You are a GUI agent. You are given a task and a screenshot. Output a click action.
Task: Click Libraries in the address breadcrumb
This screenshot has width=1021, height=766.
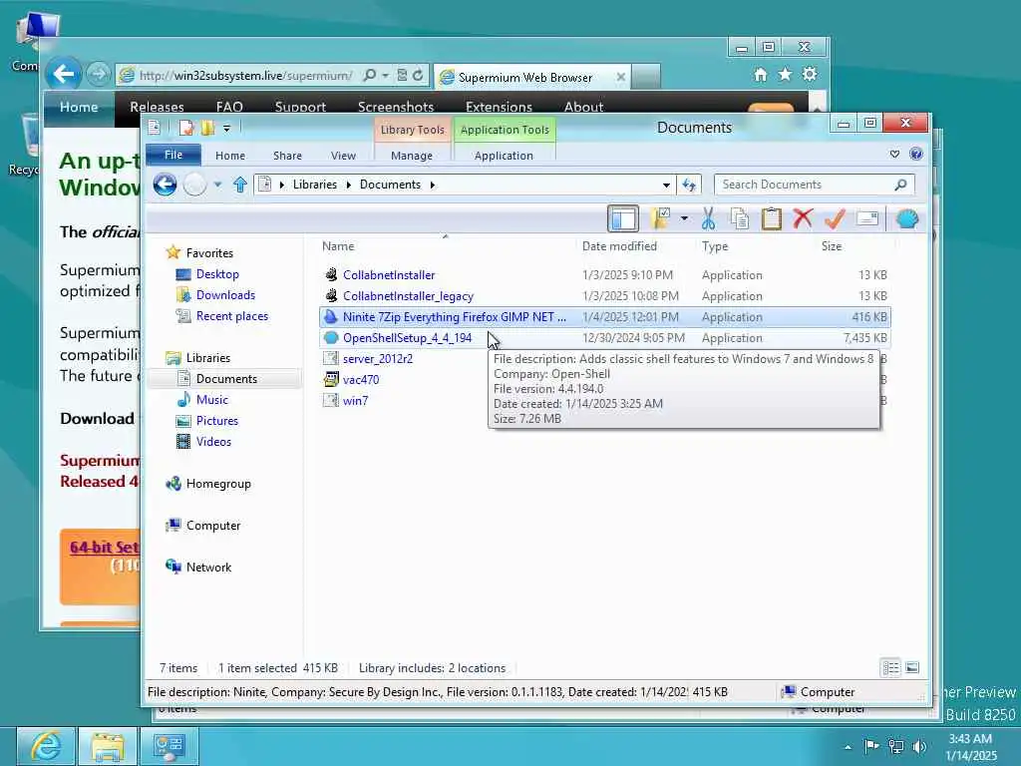tap(314, 185)
